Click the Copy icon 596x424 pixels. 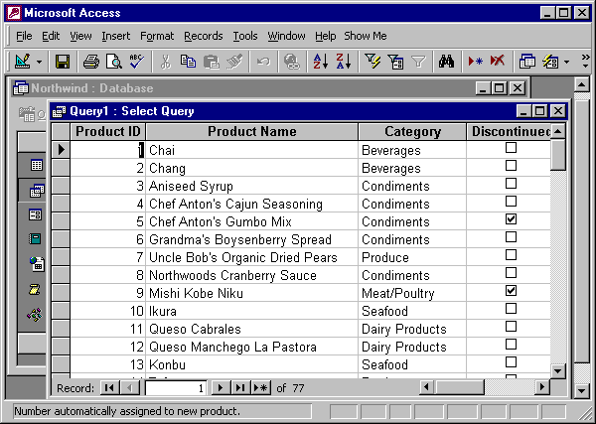tap(188, 62)
